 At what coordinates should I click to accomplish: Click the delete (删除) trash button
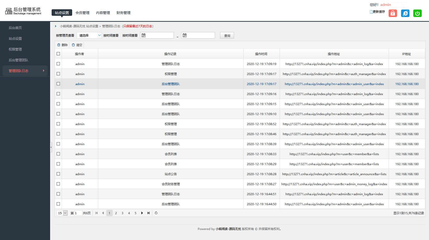point(62,45)
